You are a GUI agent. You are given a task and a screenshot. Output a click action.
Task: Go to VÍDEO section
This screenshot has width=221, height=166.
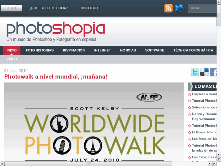click(12, 59)
